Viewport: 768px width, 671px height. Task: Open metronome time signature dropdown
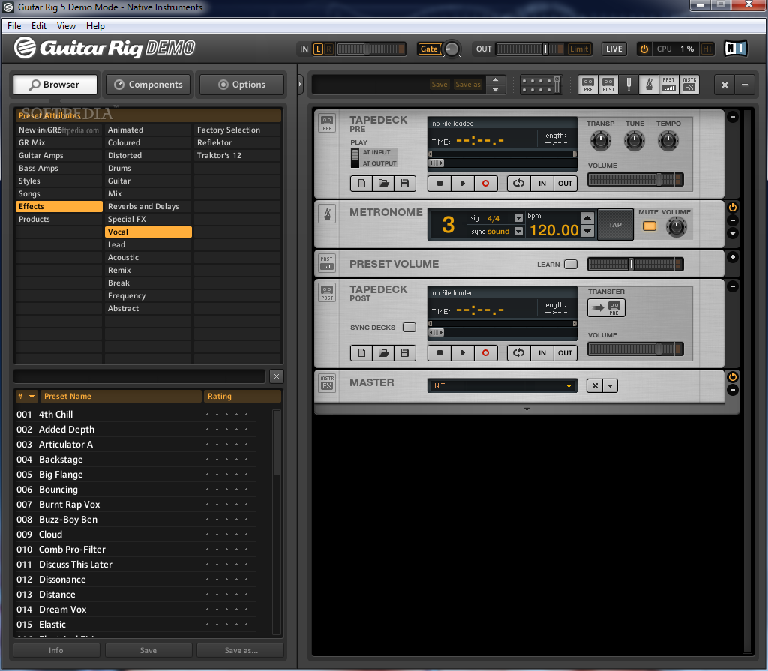(x=518, y=218)
